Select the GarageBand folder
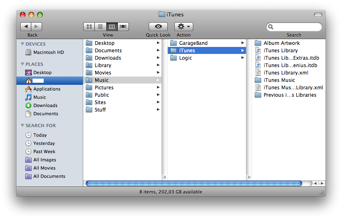The height and width of the screenshot is (219, 342). click(207, 43)
